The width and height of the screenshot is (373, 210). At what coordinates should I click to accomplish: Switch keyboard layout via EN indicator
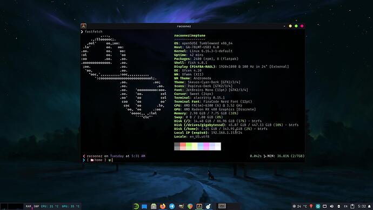pos(345,206)
